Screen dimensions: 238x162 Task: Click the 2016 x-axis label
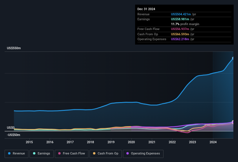[50, 142]
